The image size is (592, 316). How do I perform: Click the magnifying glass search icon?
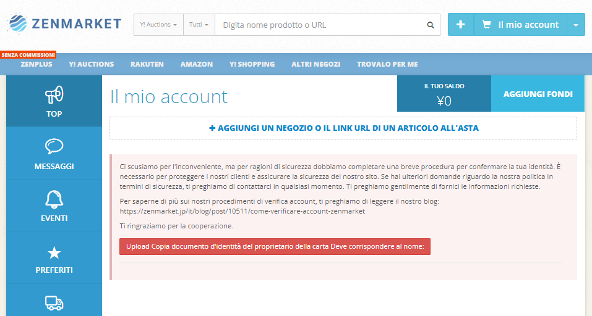click(x=431, y=25)
